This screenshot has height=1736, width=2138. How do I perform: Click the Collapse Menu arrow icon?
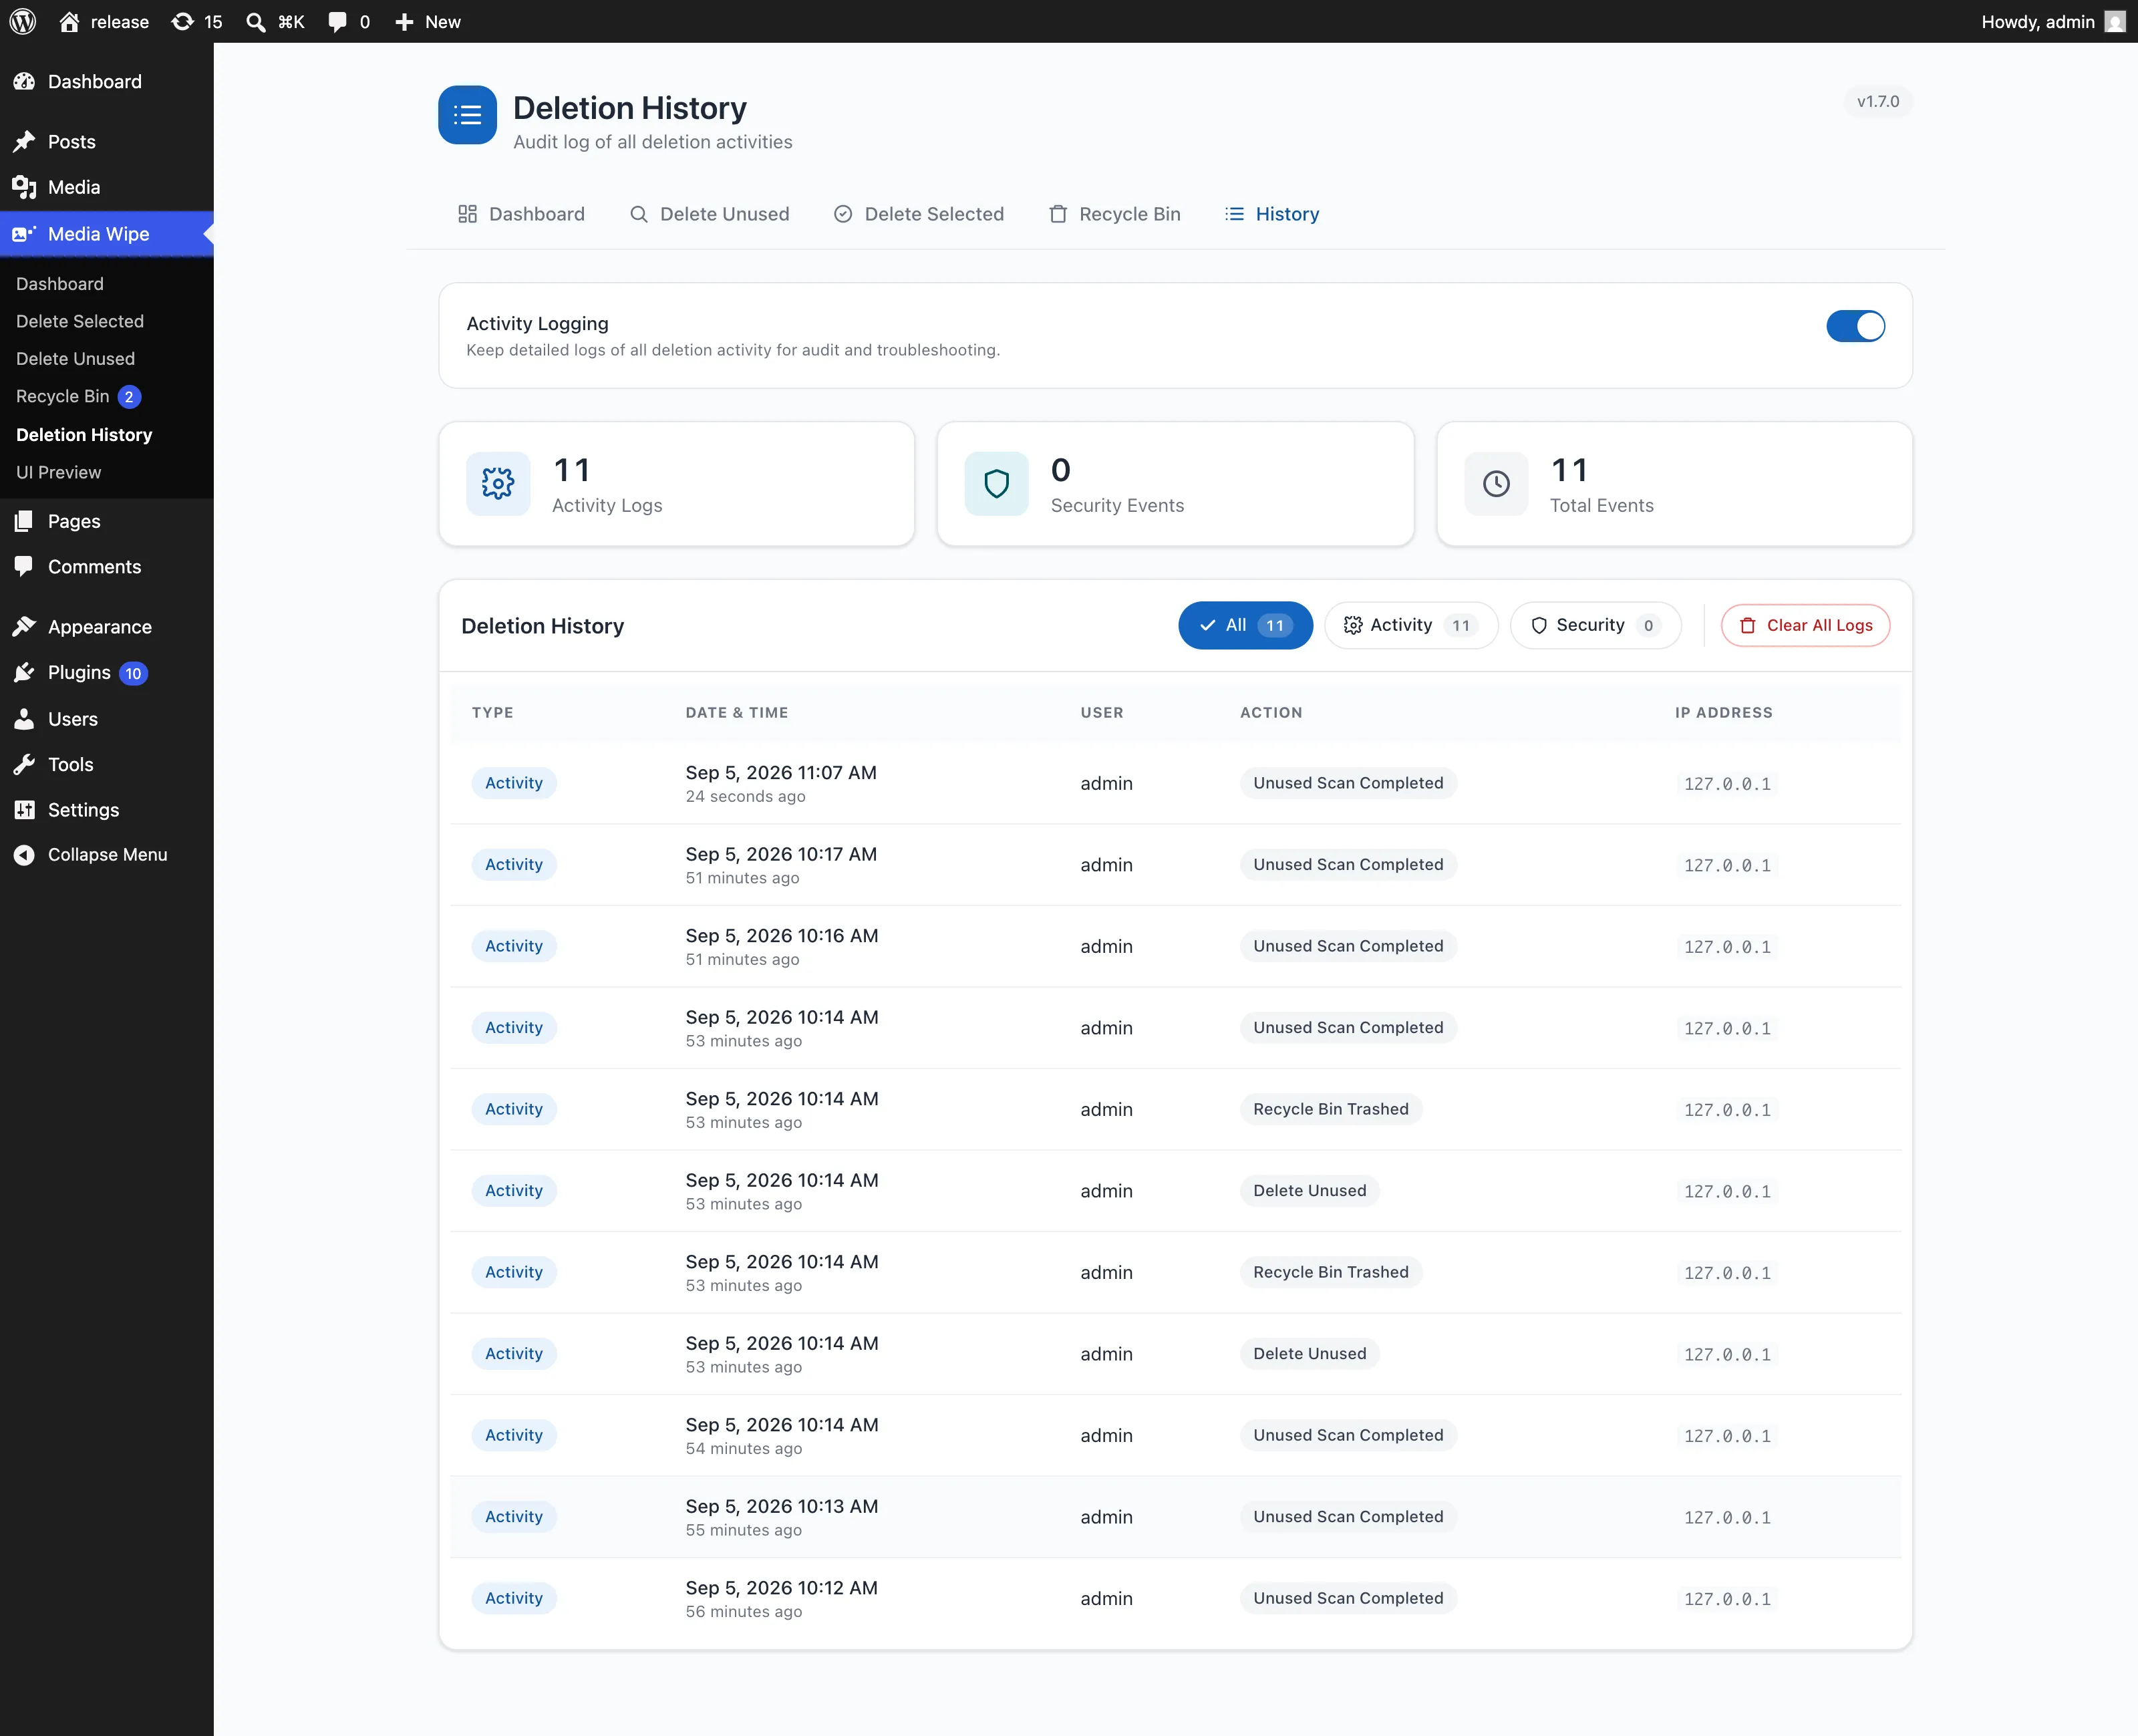click(24, 855)
